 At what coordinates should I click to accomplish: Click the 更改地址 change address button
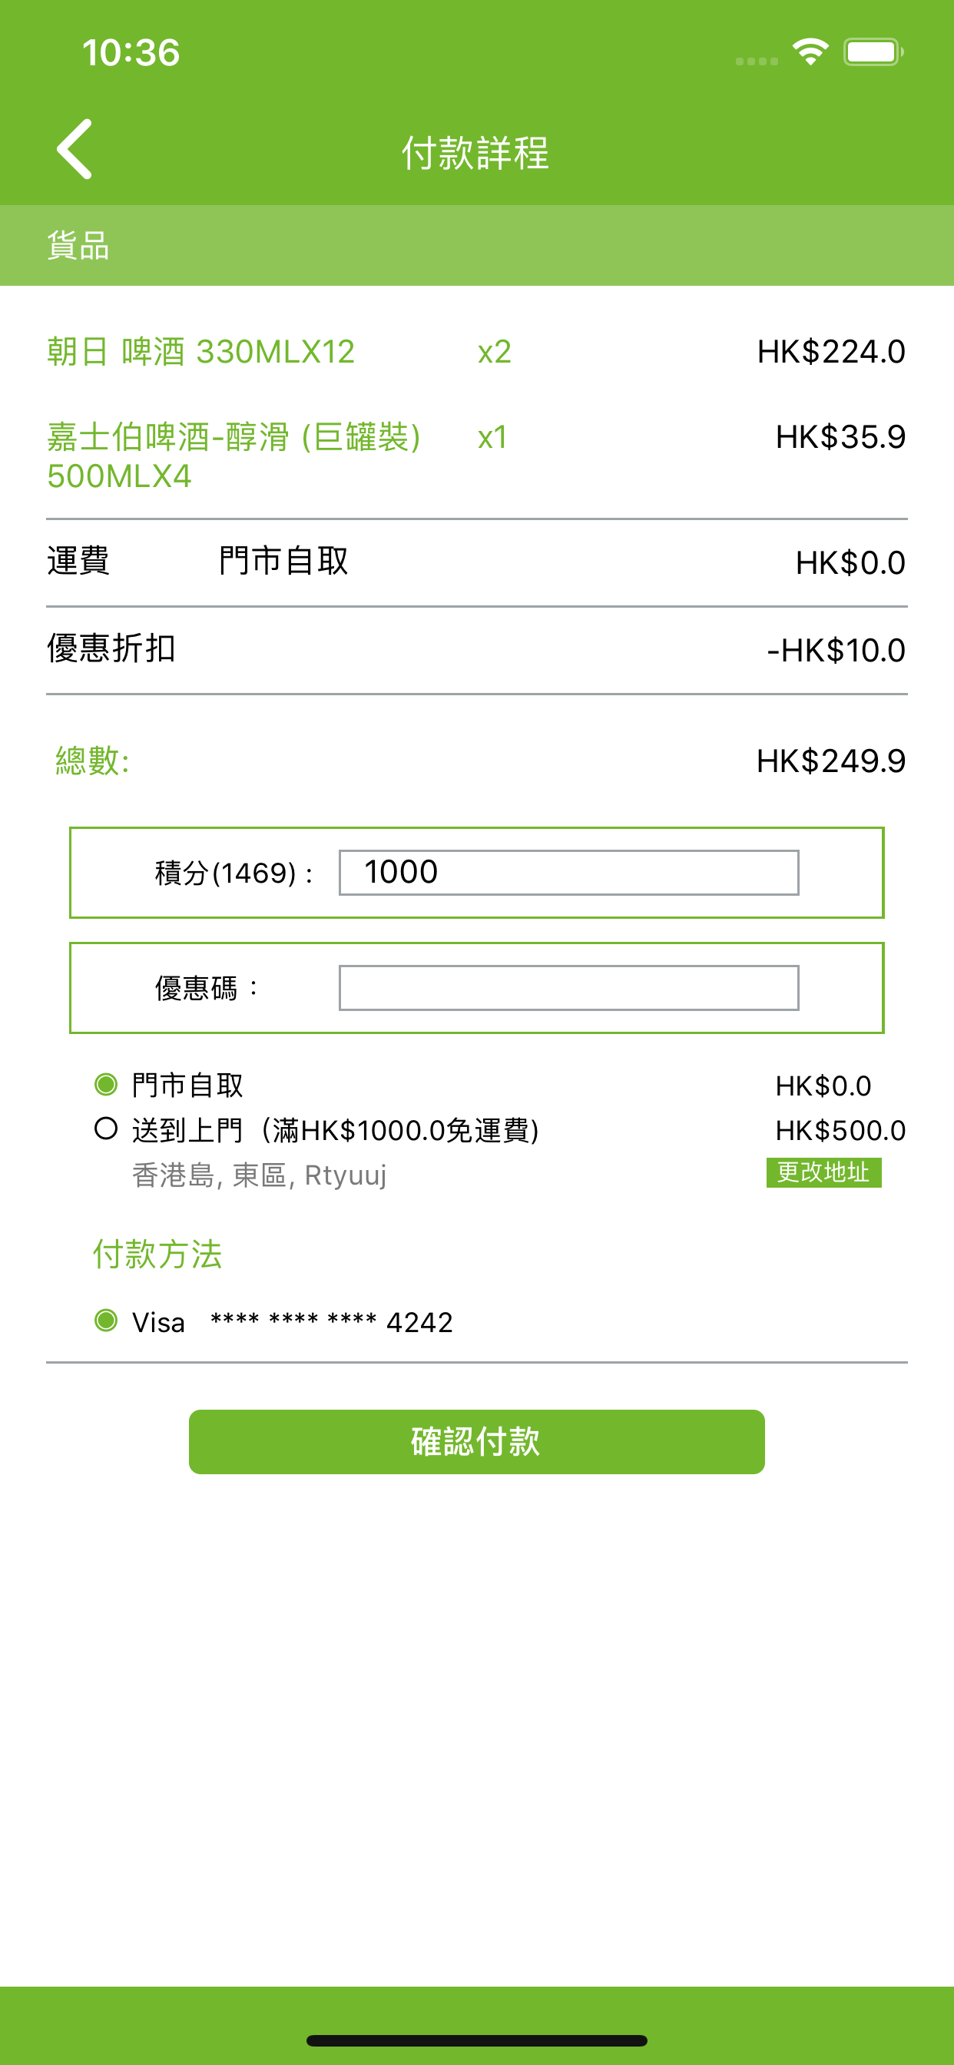point(823,1172)
